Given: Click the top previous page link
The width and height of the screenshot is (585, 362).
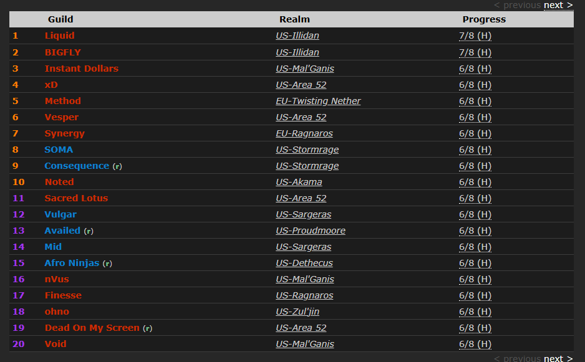Looking at the screenshot, I should coord(517,5).
